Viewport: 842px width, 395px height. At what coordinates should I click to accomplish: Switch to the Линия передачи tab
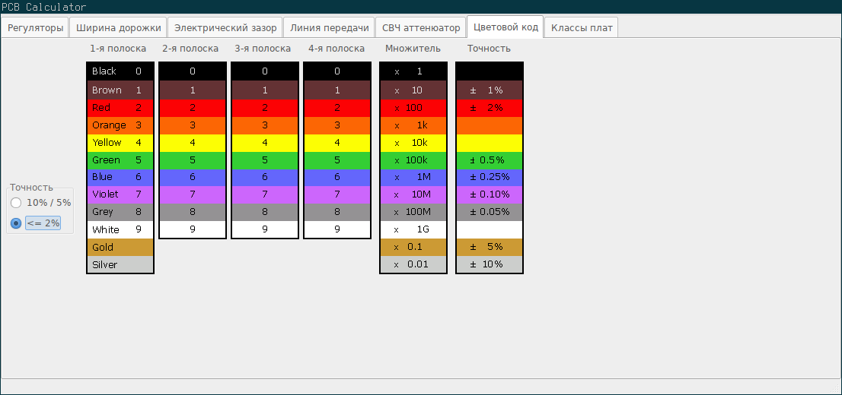tap(329, 28)
